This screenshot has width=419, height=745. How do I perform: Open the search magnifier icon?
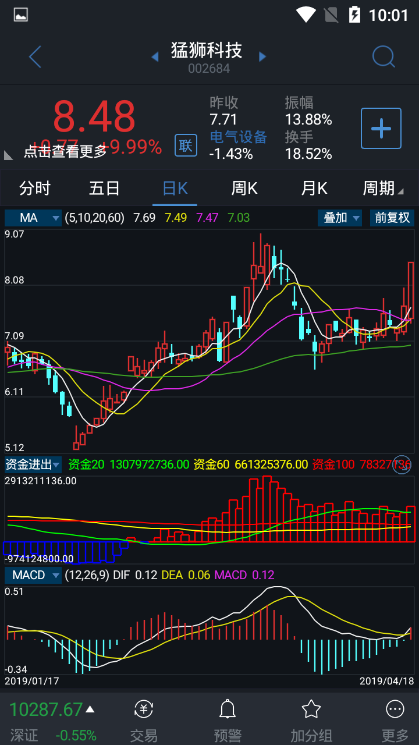click(384, 56)
